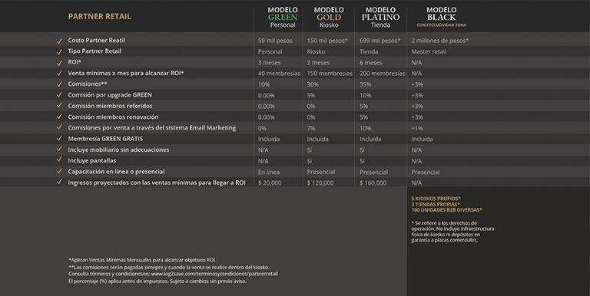Open the log2save.com términos y condiciones link

click(214, 274)
